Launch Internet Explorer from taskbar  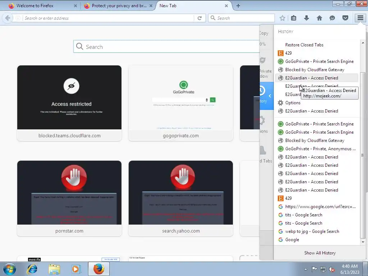point(32,269)
